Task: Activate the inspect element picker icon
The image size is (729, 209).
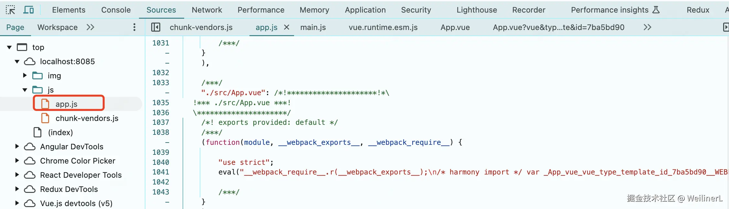Action: click(10, 10)
